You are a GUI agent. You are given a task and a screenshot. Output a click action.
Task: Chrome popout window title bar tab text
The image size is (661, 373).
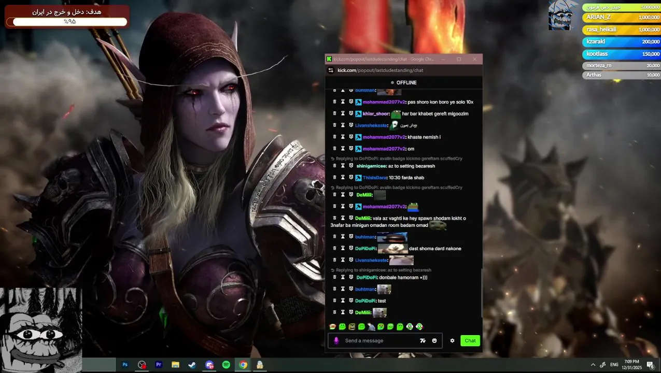pos(384,59)
